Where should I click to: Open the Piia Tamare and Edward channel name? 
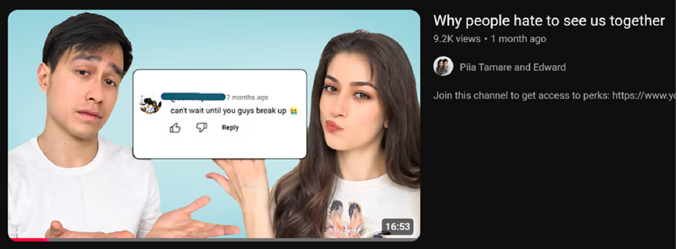click(x=513, y=67)
